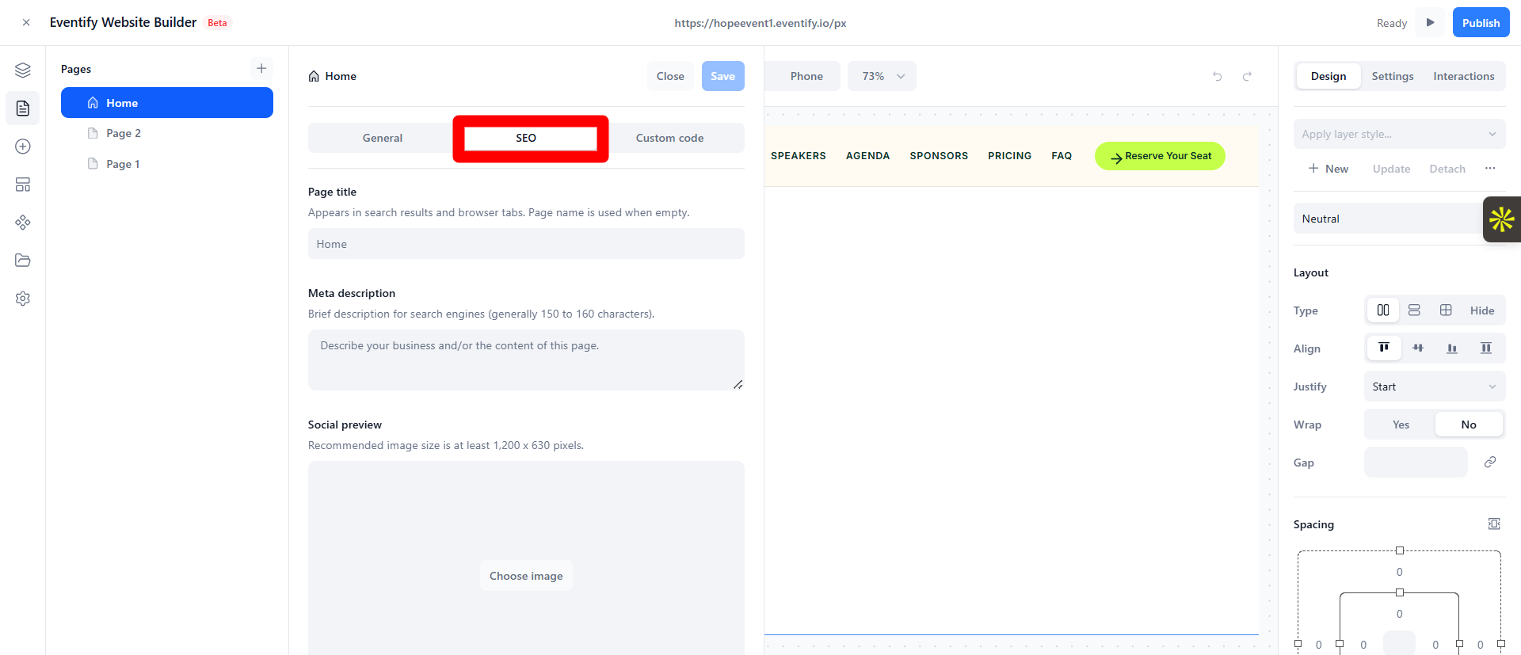This screenshot has height=655, width=1521.
Task: Align items to top
Action: tap(1384, 348)
